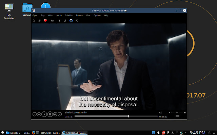Click the blue circular toolbar icon
Image resolution: width=217 pixels, height=135 pixels.
coord(71,21)
